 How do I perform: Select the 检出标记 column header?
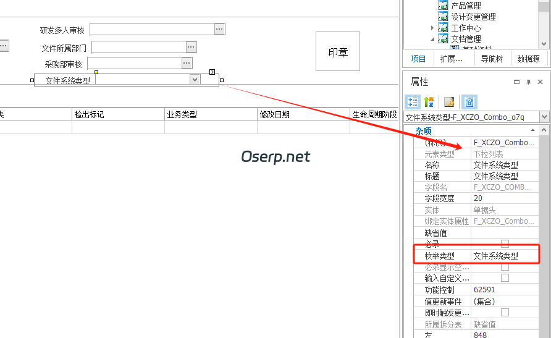coord(118,114)
